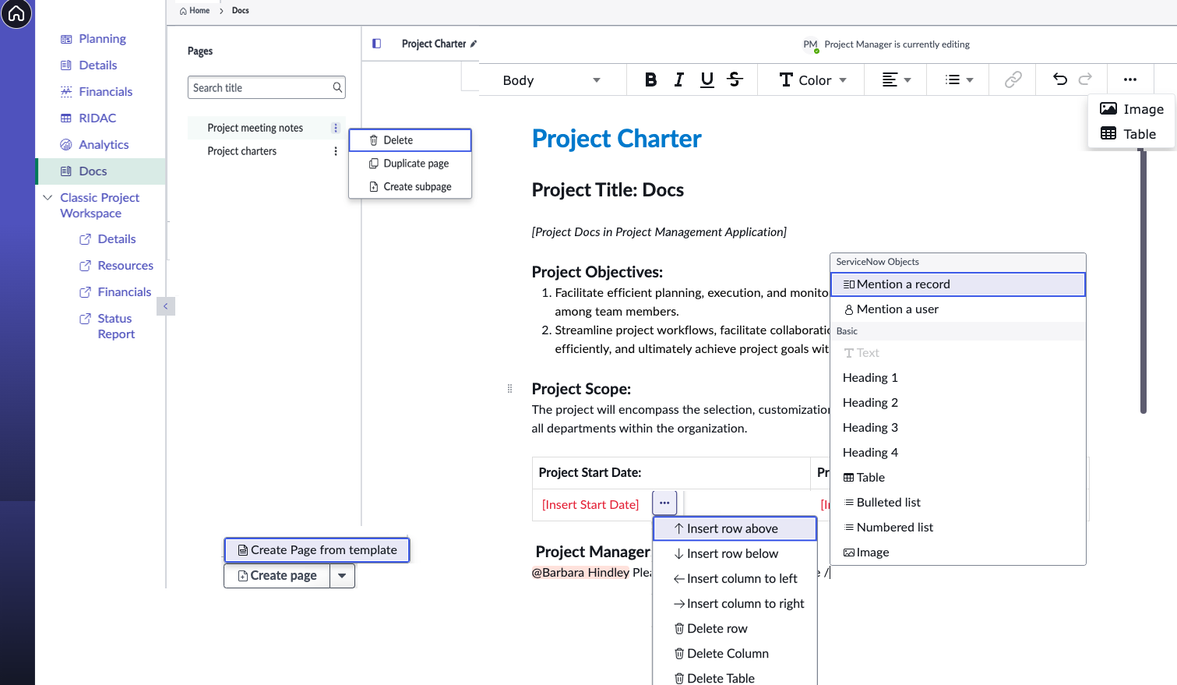This screenshot has height=685, width=1177.
Task: Choose Heading 2 in slash menu
Action: [958, 403]
